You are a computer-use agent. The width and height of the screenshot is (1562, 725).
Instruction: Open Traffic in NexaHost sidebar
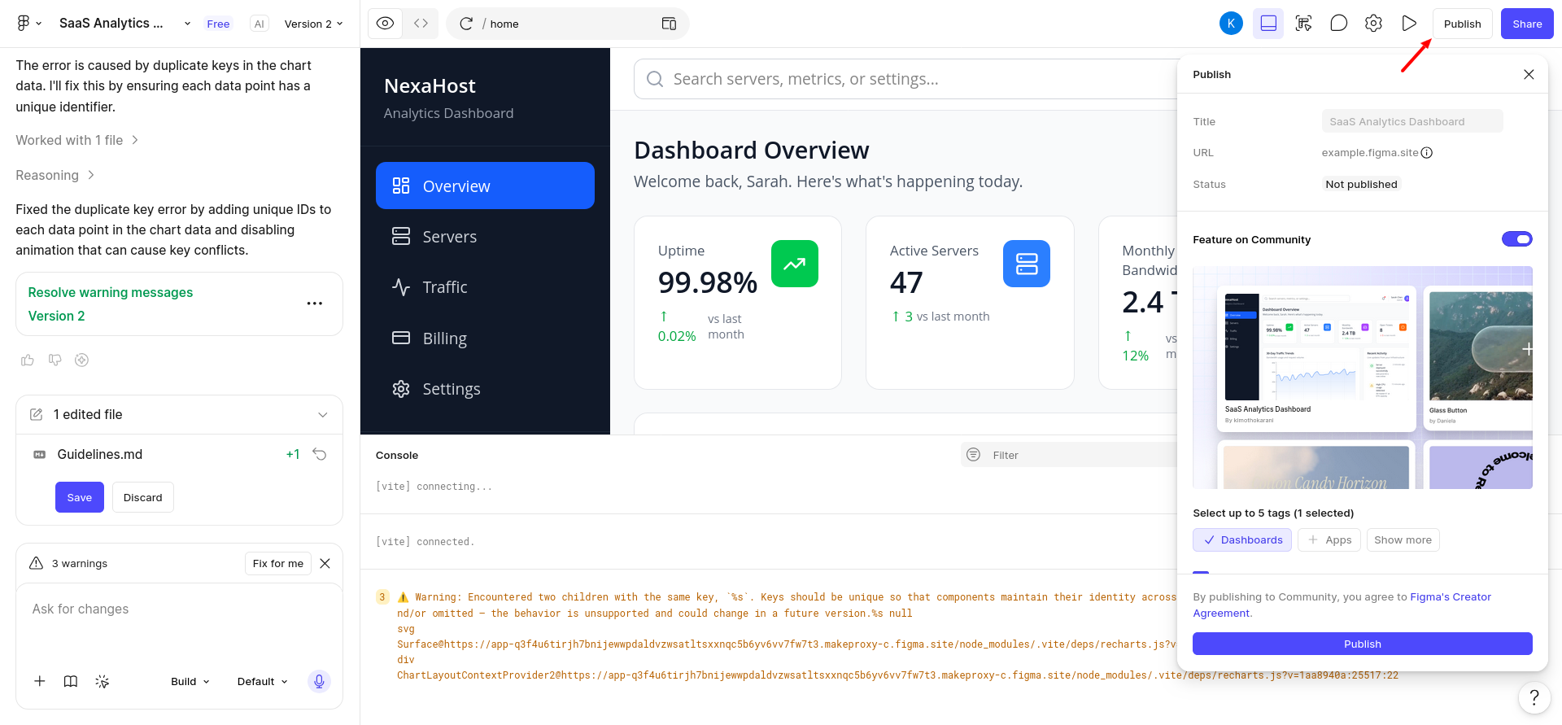tap(485, 286)
